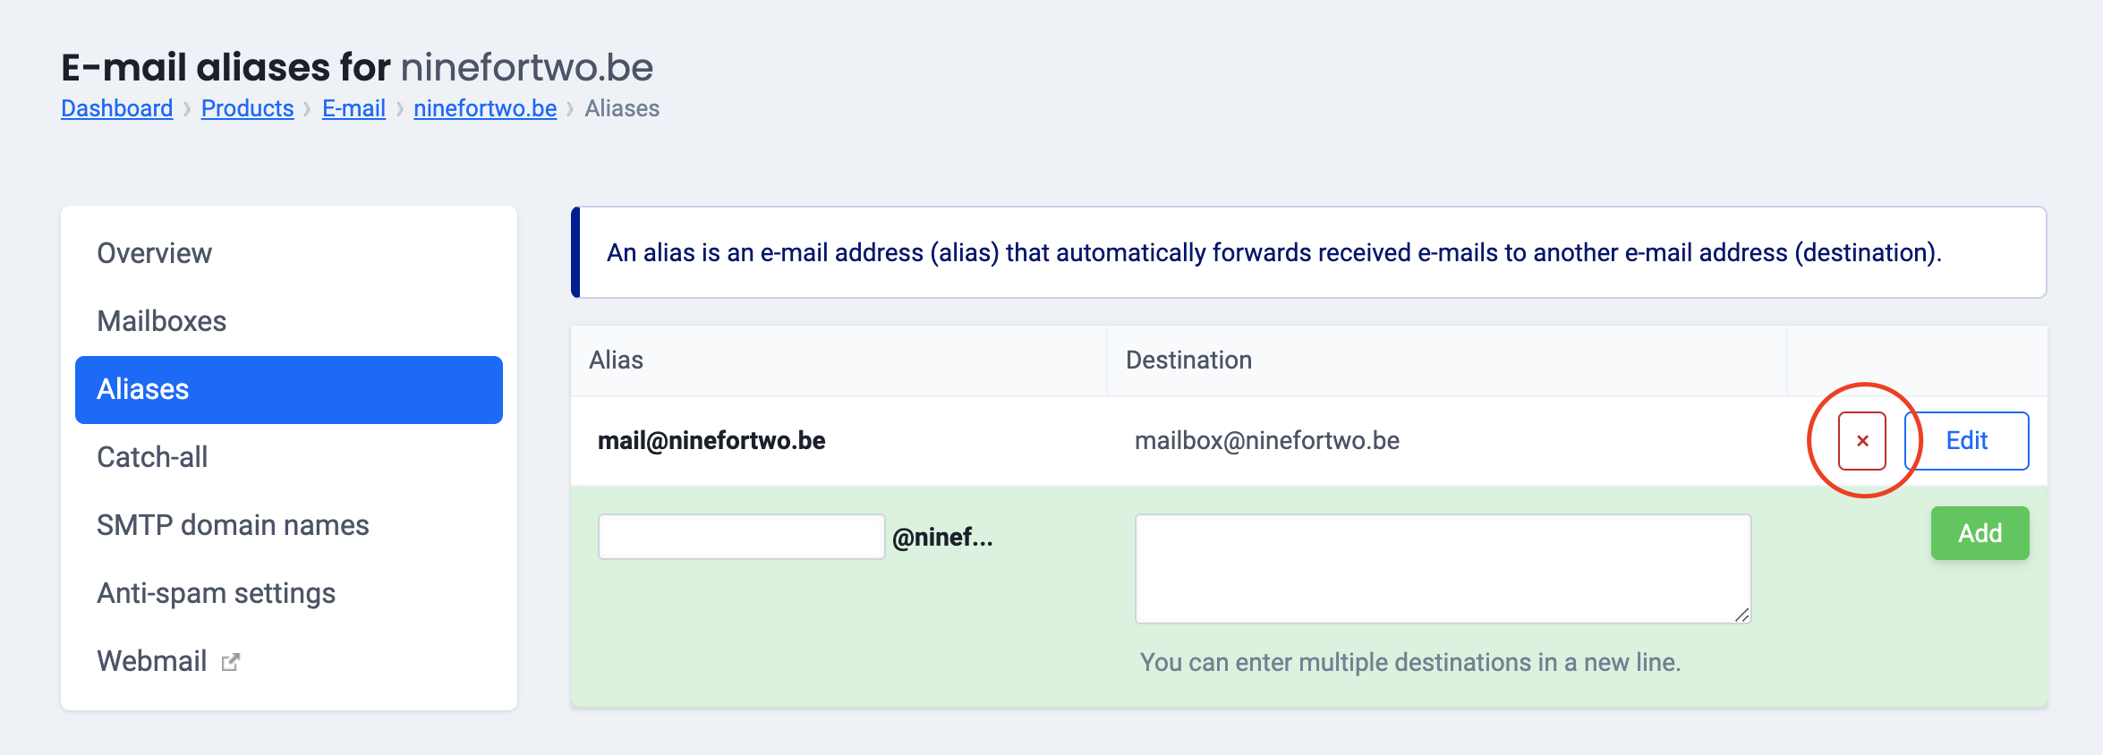The width and height of the screenshot is (2103, 755).
Task: Focus the destination addresses textarea
Action: 1443,568
